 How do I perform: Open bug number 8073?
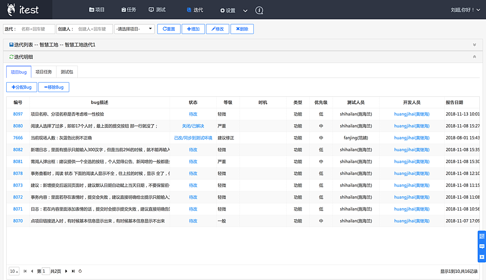(18, 186)
